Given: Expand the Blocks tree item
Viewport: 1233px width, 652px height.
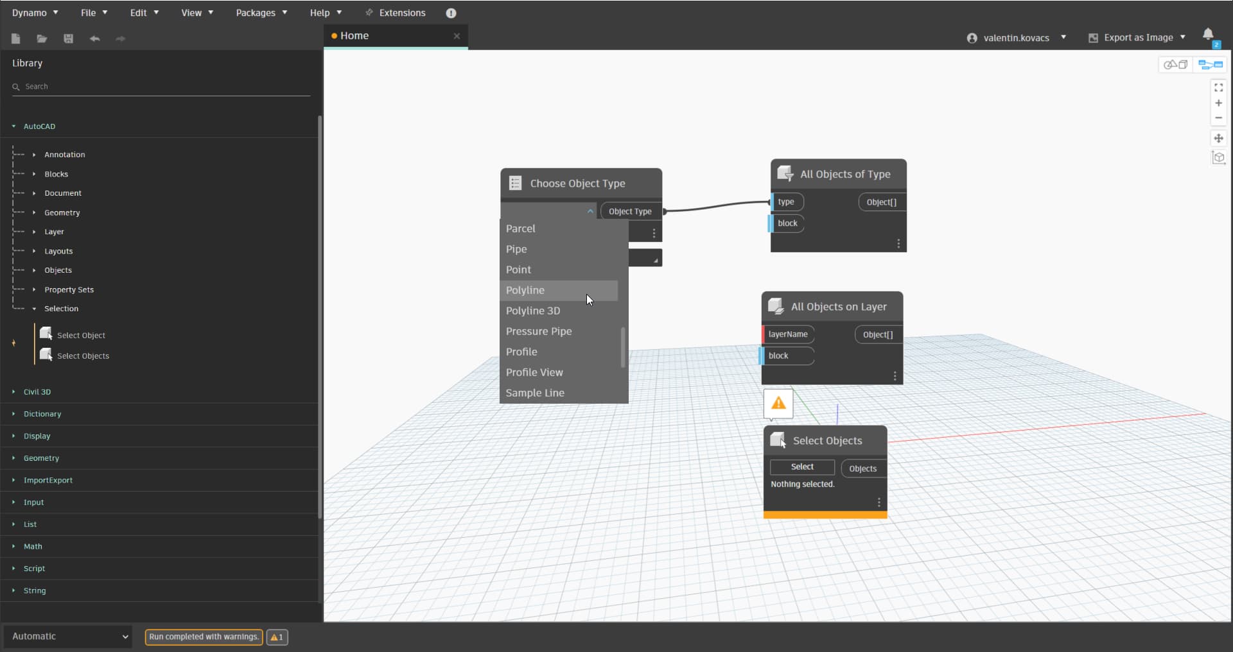Looking at the screenshot, I should pyautogui.click(x=34, y=174).
